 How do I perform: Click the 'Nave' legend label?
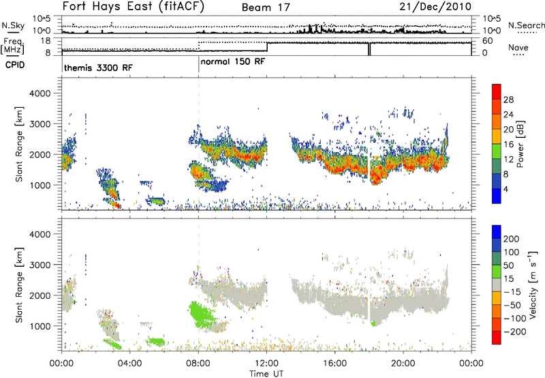[x=518, y=47]
